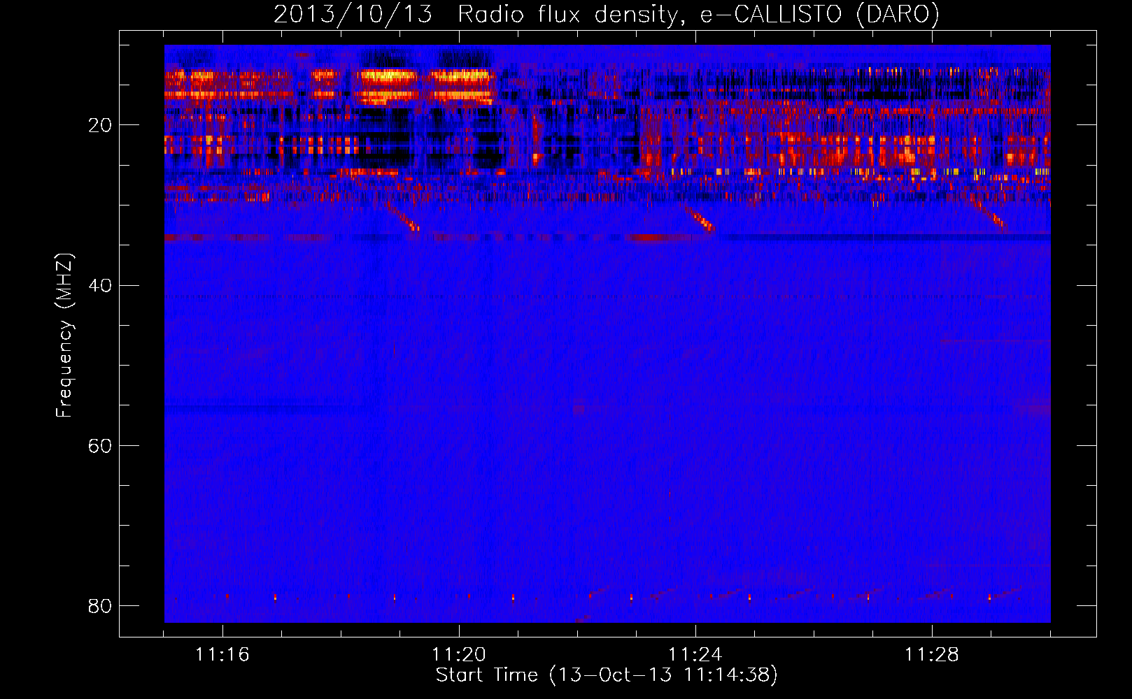Click the 'Start Time (13-Oct-13 11:14:38)' label
This screenshot has width=1132, height=699.
(607, 675)
